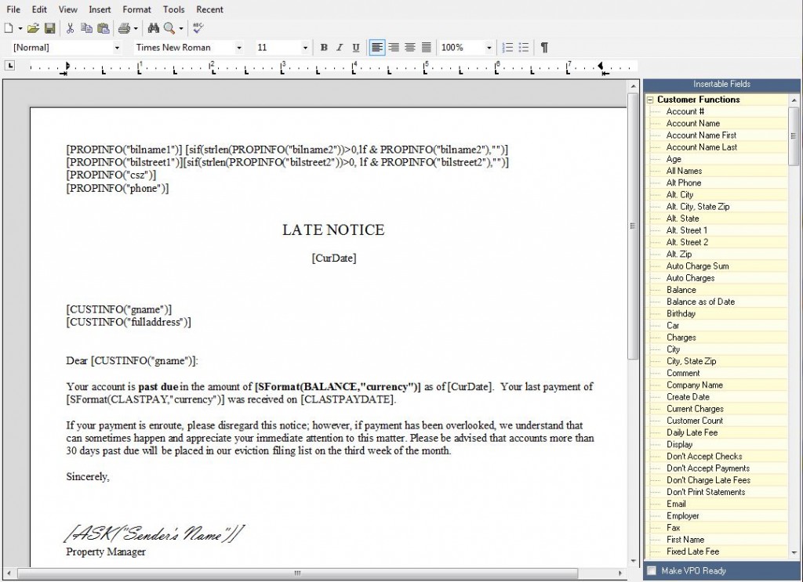Open the View menu
The height and width of the screenshot is (582, 803).
68,9
